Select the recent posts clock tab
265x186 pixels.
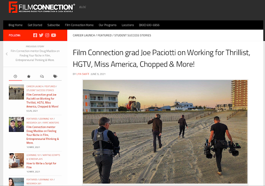(15, 76)
